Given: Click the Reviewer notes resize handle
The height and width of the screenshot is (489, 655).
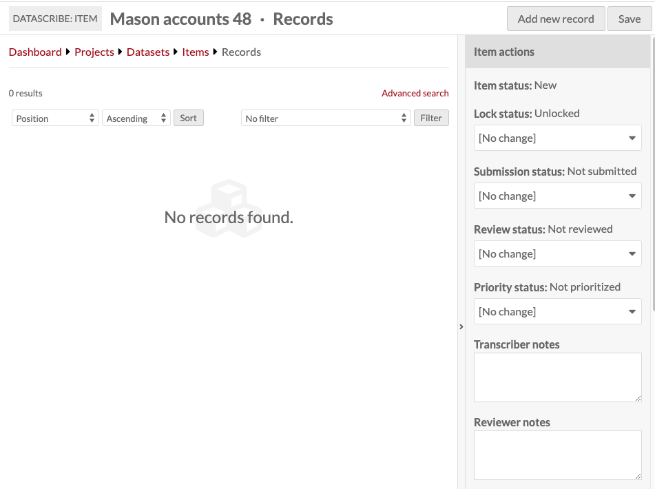Looking at the screenshot, I should (638, 477).
